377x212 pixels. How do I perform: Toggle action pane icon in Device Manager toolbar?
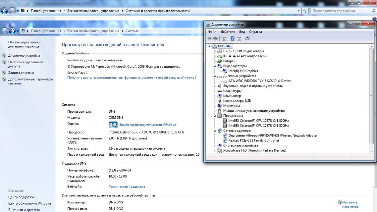(239, 38)
